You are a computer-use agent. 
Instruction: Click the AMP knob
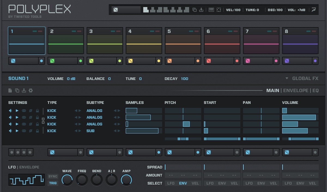[x=126, y=180]
